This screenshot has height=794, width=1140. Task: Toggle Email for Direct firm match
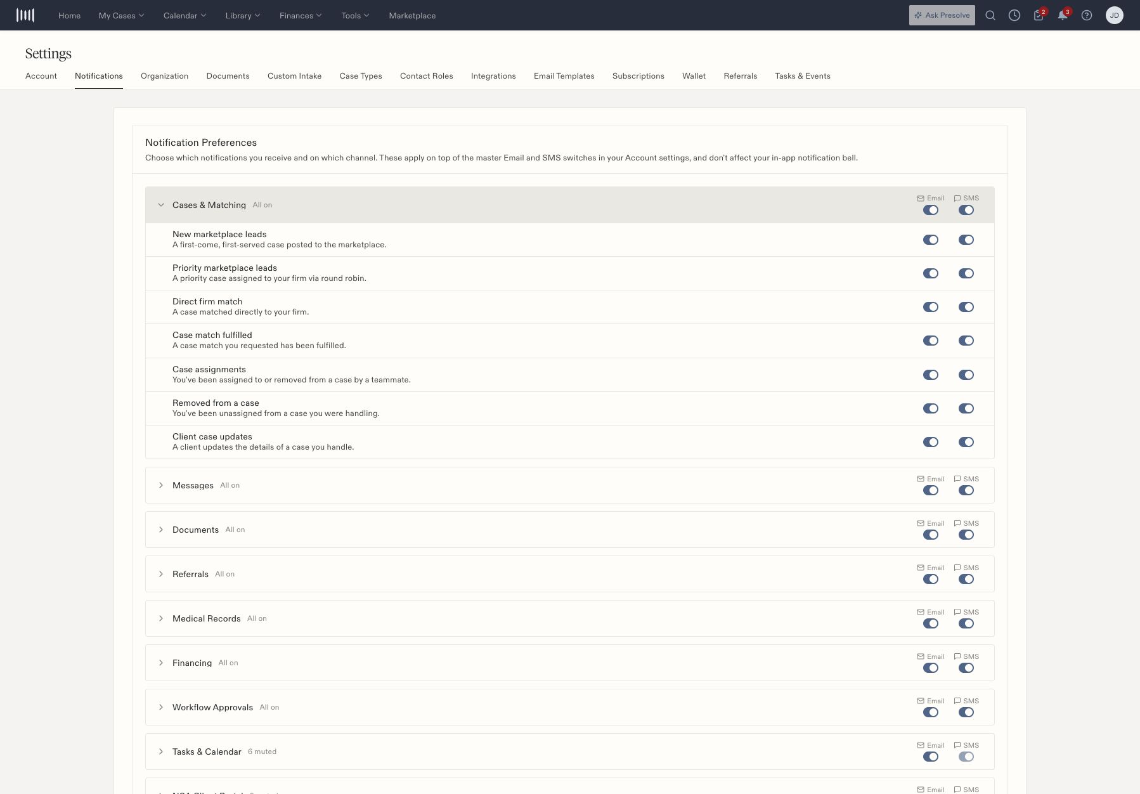click(x=931, y=307)
